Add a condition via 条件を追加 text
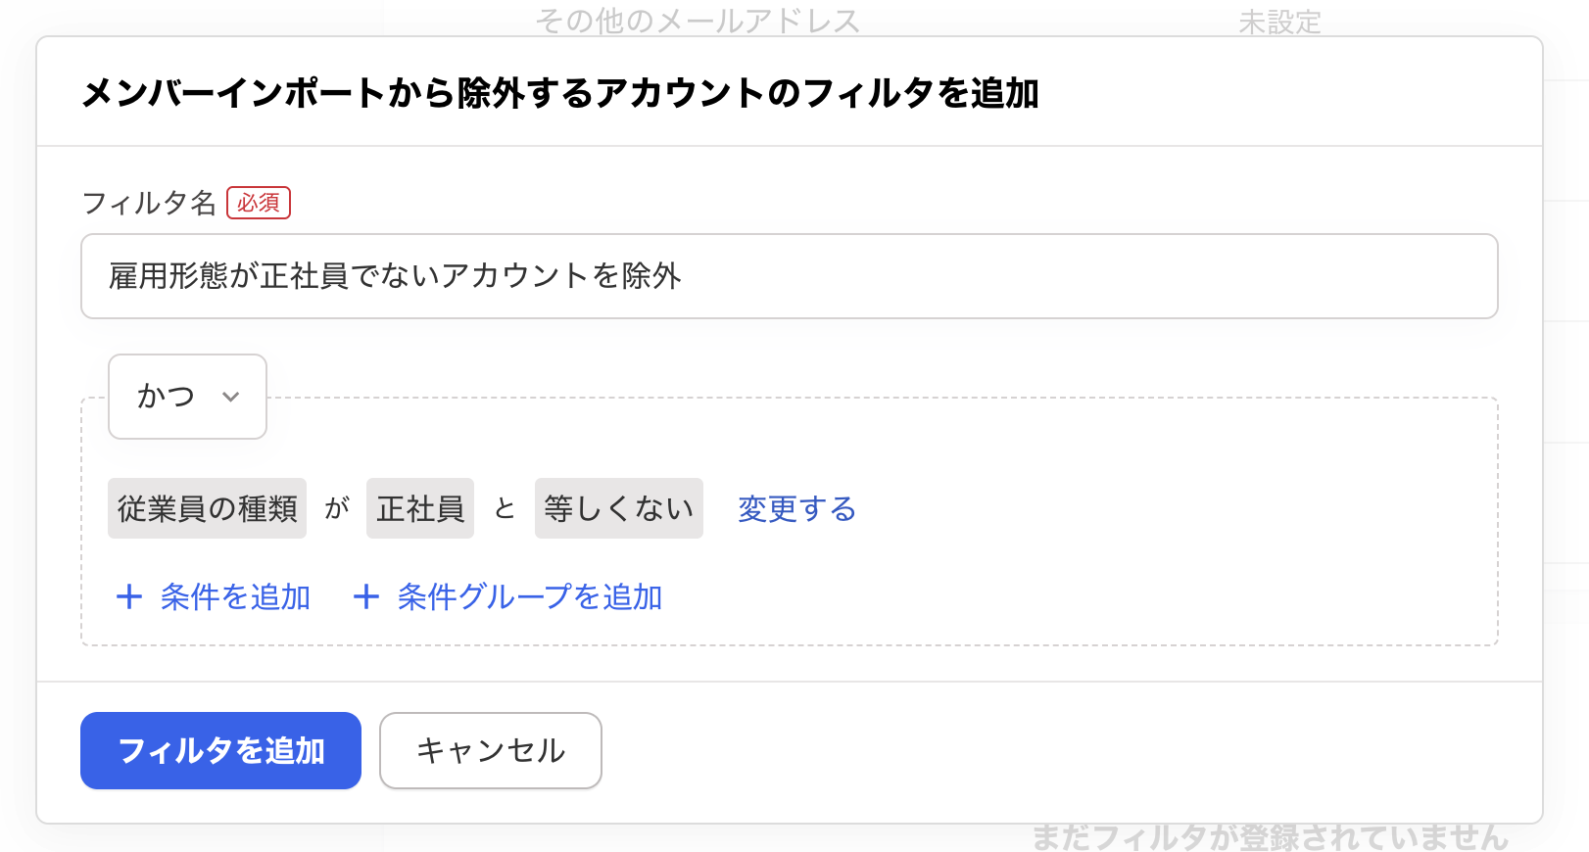1589x852 pixels. click(235, 596)
